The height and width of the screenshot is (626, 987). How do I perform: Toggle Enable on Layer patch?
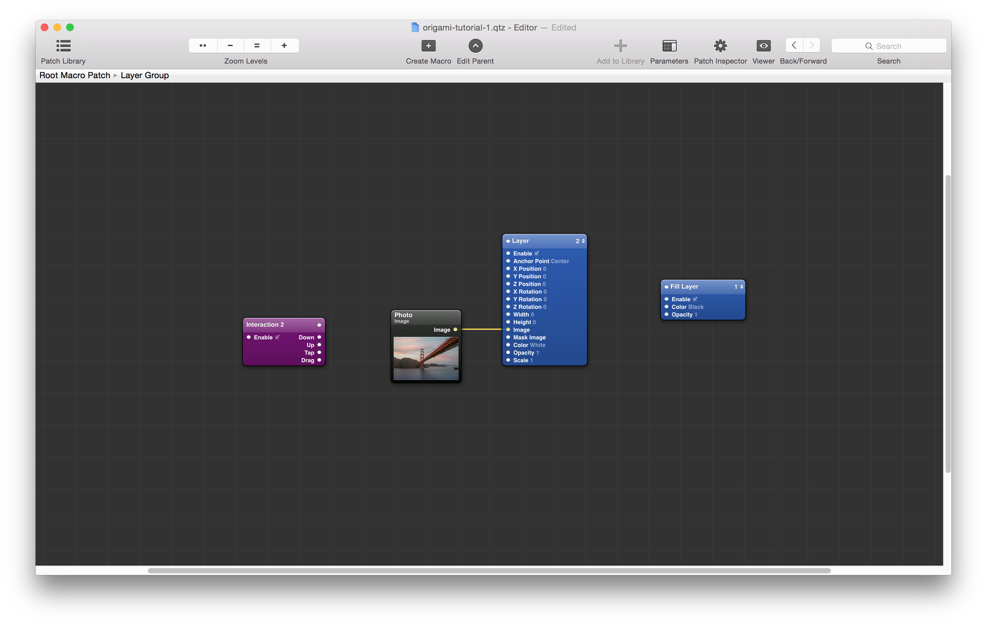535,253
